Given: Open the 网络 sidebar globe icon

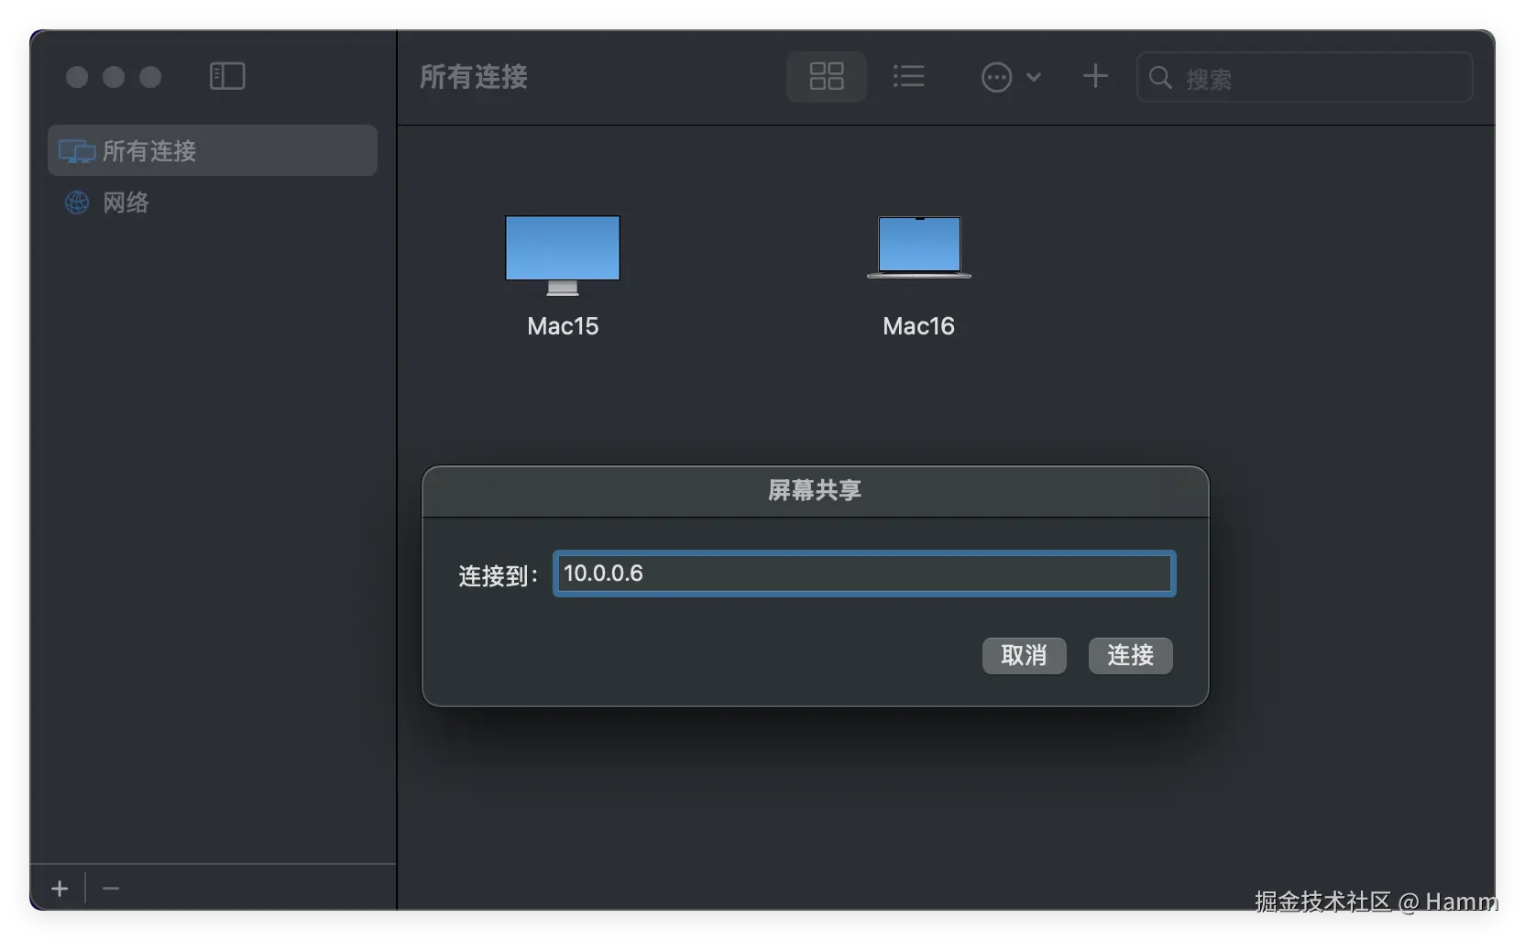Looking at the screenshot, I should 75,202.
